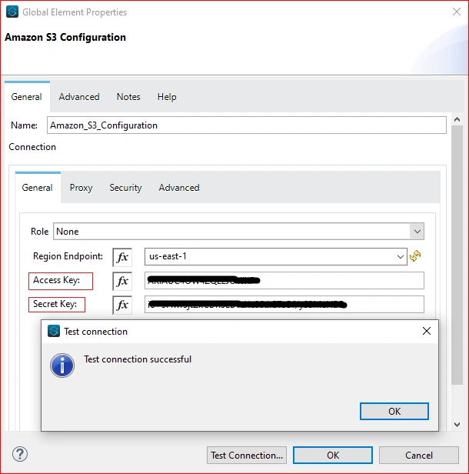469x474 pixels.
Task: Confirm with the bottom OK button
Action: [x=333, y=456]
